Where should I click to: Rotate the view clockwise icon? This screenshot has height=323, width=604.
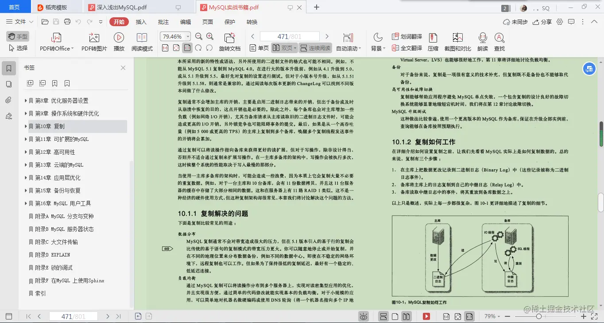pyautogui.click(x=198, y=48)
